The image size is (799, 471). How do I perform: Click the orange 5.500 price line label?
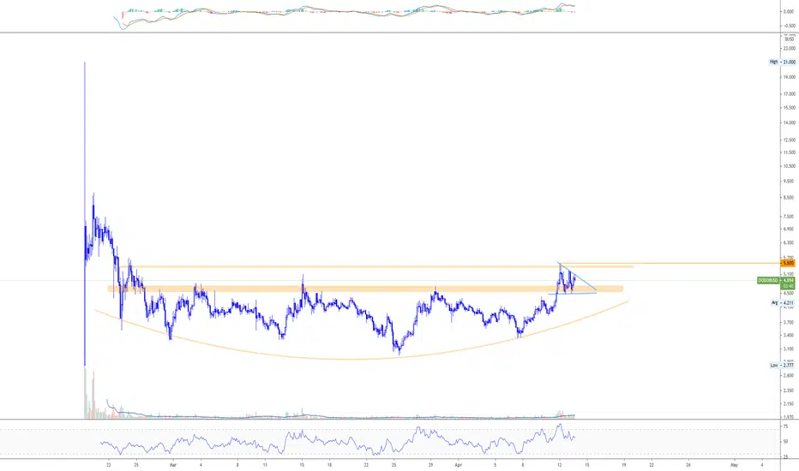[789, 263]
